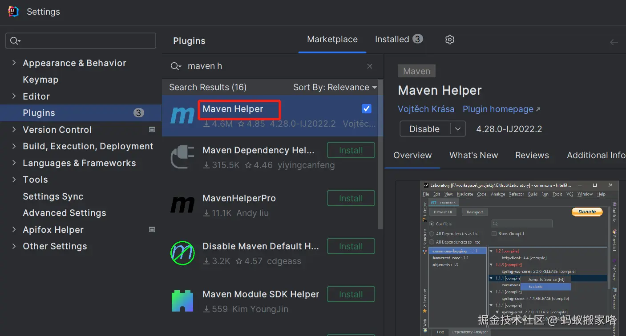This screenshot has width=626, height=336.
Task: Click Search Results (16) header
Action: [x=208, y=87]
